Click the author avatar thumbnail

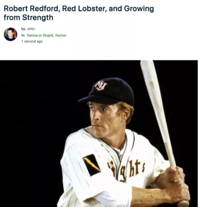[10, 34]
